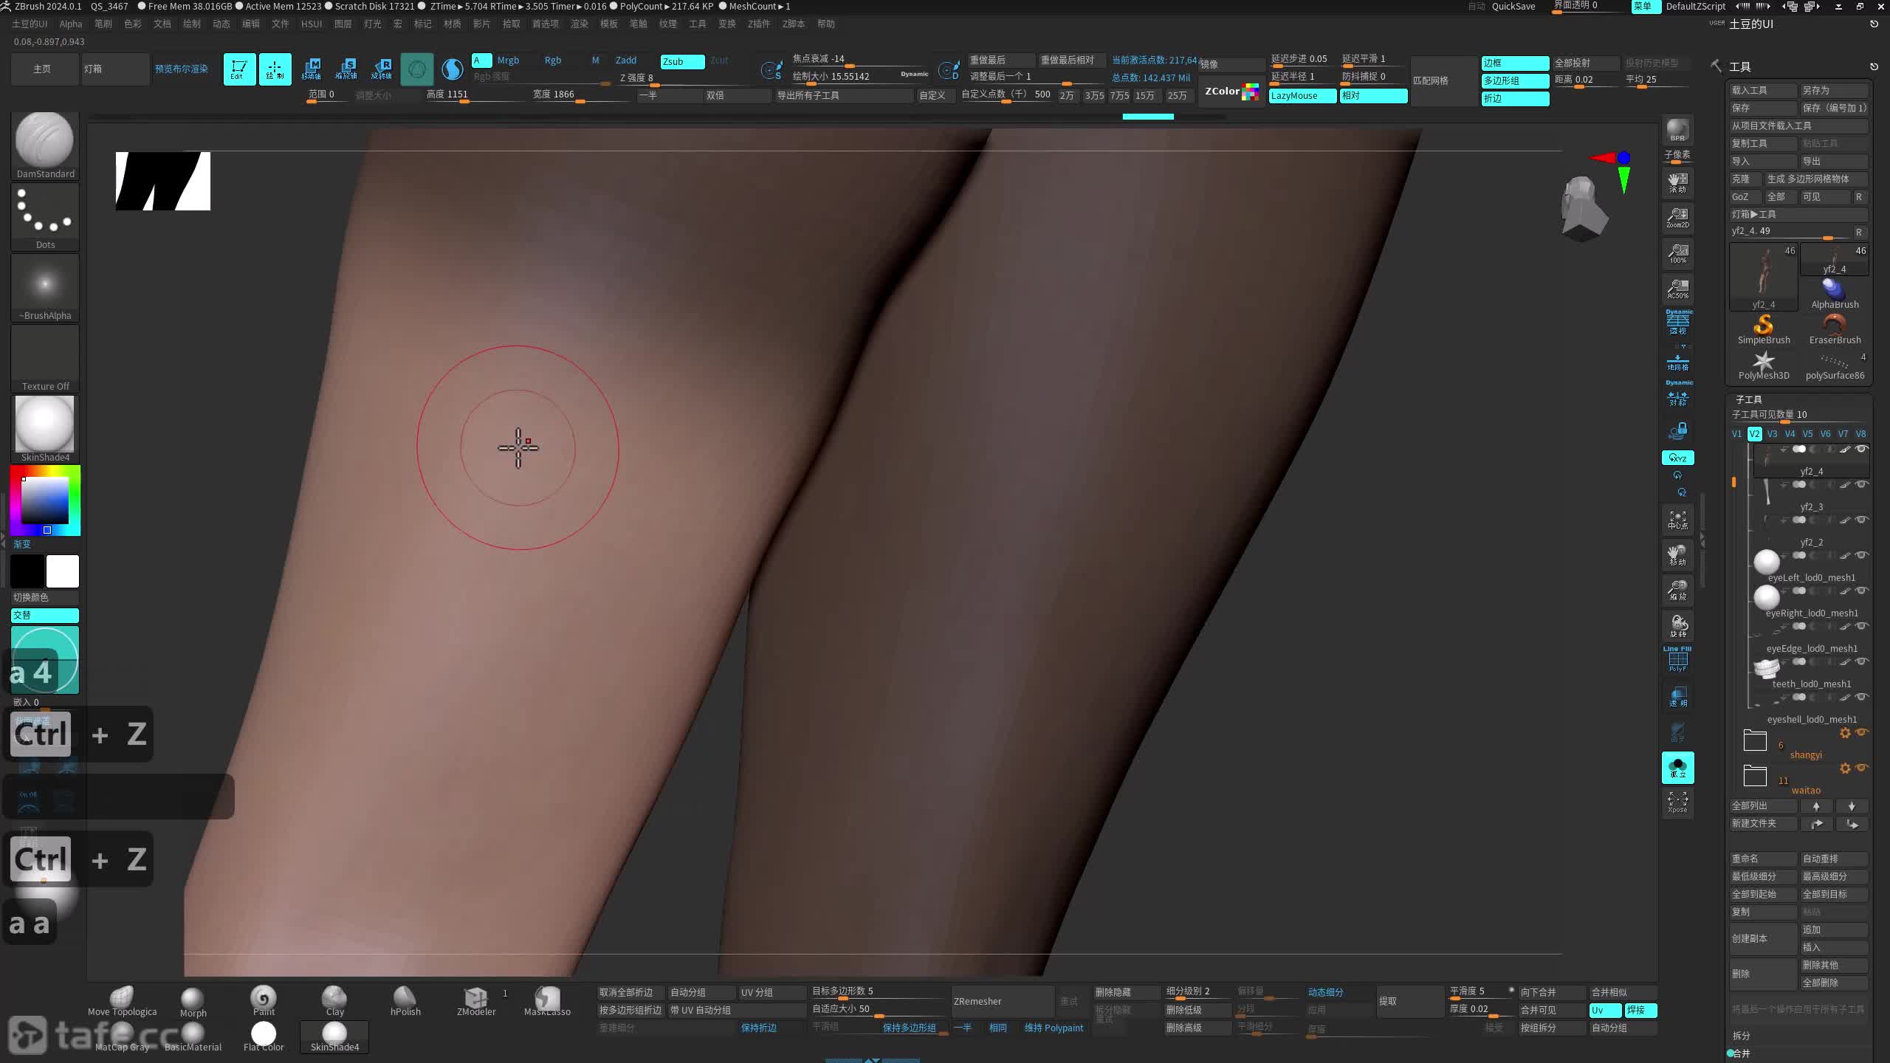This screenshot has height=1063, width=1890.
Task: Open the BrushAlpha alpha picker
Action: point(45,288)
